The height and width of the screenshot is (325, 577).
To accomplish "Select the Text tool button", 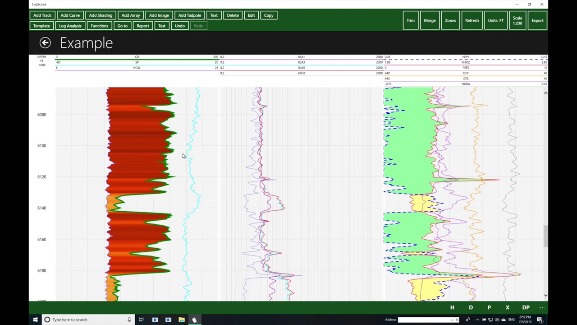I will tap(214, 15).
